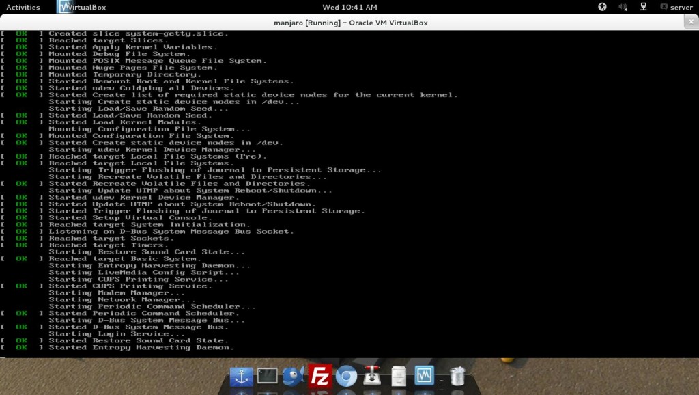The image size is (699, 395).
Task: Open the file cabinet file manager icon
Action: click(x=399, y=377)
